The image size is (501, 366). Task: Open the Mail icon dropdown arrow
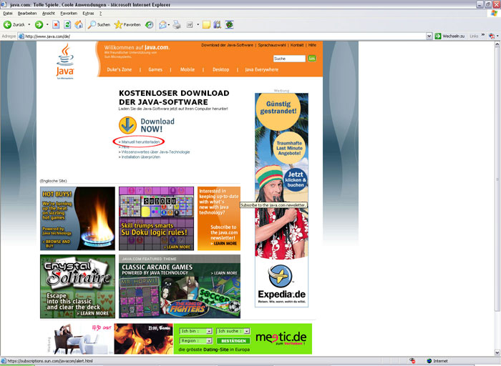coord(169,24)
